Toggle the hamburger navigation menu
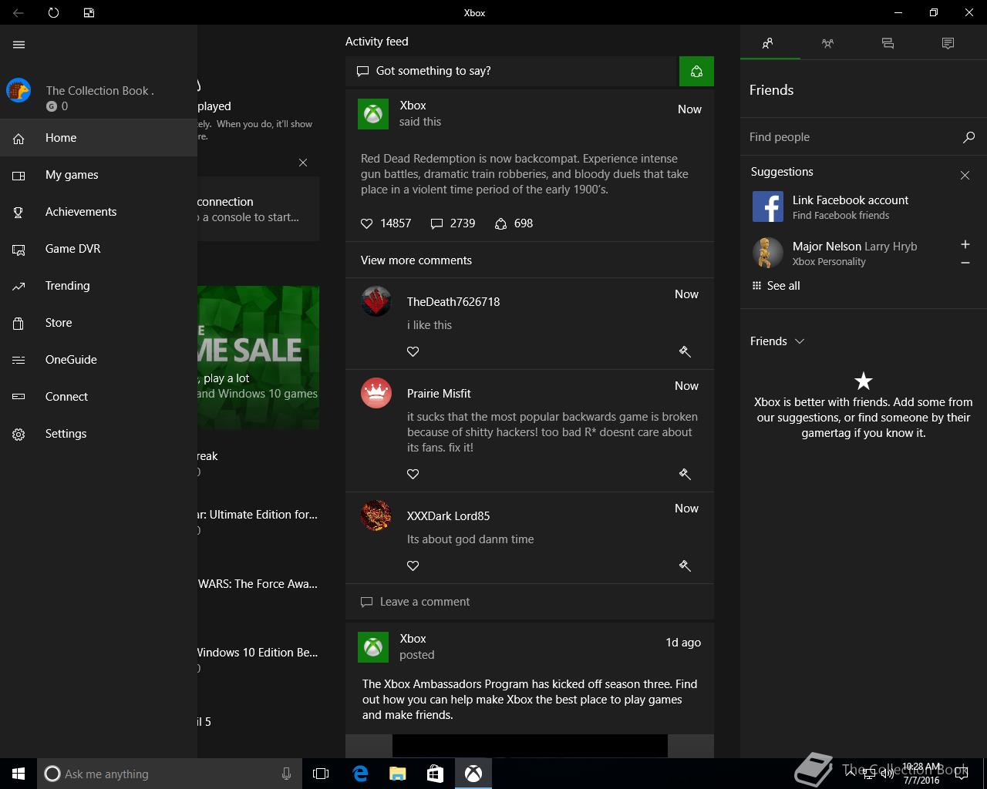 pyautogui.click(x=19, y=45)
